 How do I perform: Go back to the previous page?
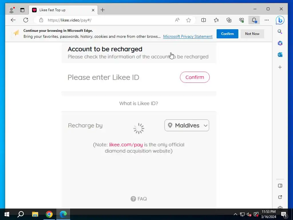(x=13, y=20)
